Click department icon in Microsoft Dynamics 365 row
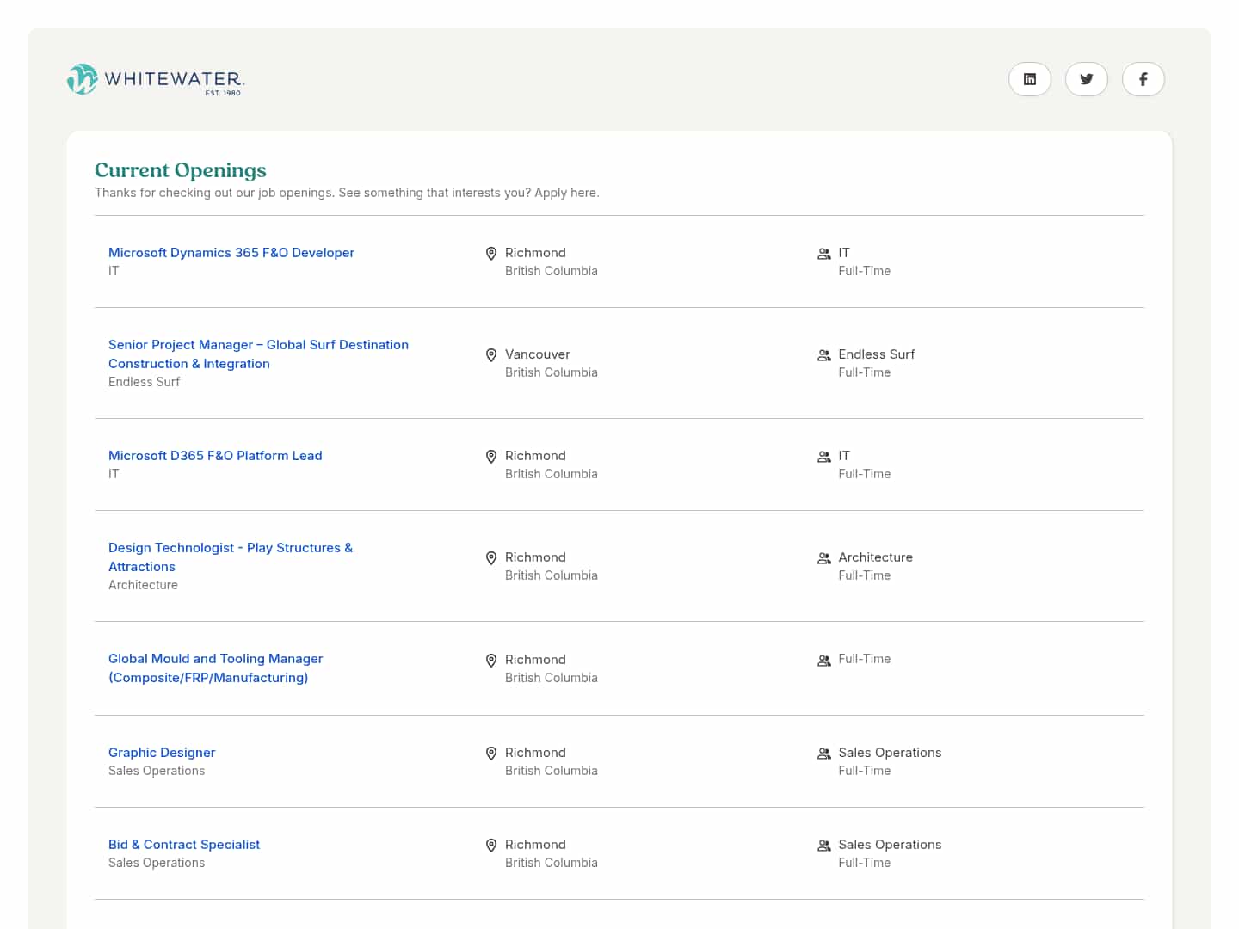The height and width of the screenshot is (929, 1239). click(x=824, y=254)
